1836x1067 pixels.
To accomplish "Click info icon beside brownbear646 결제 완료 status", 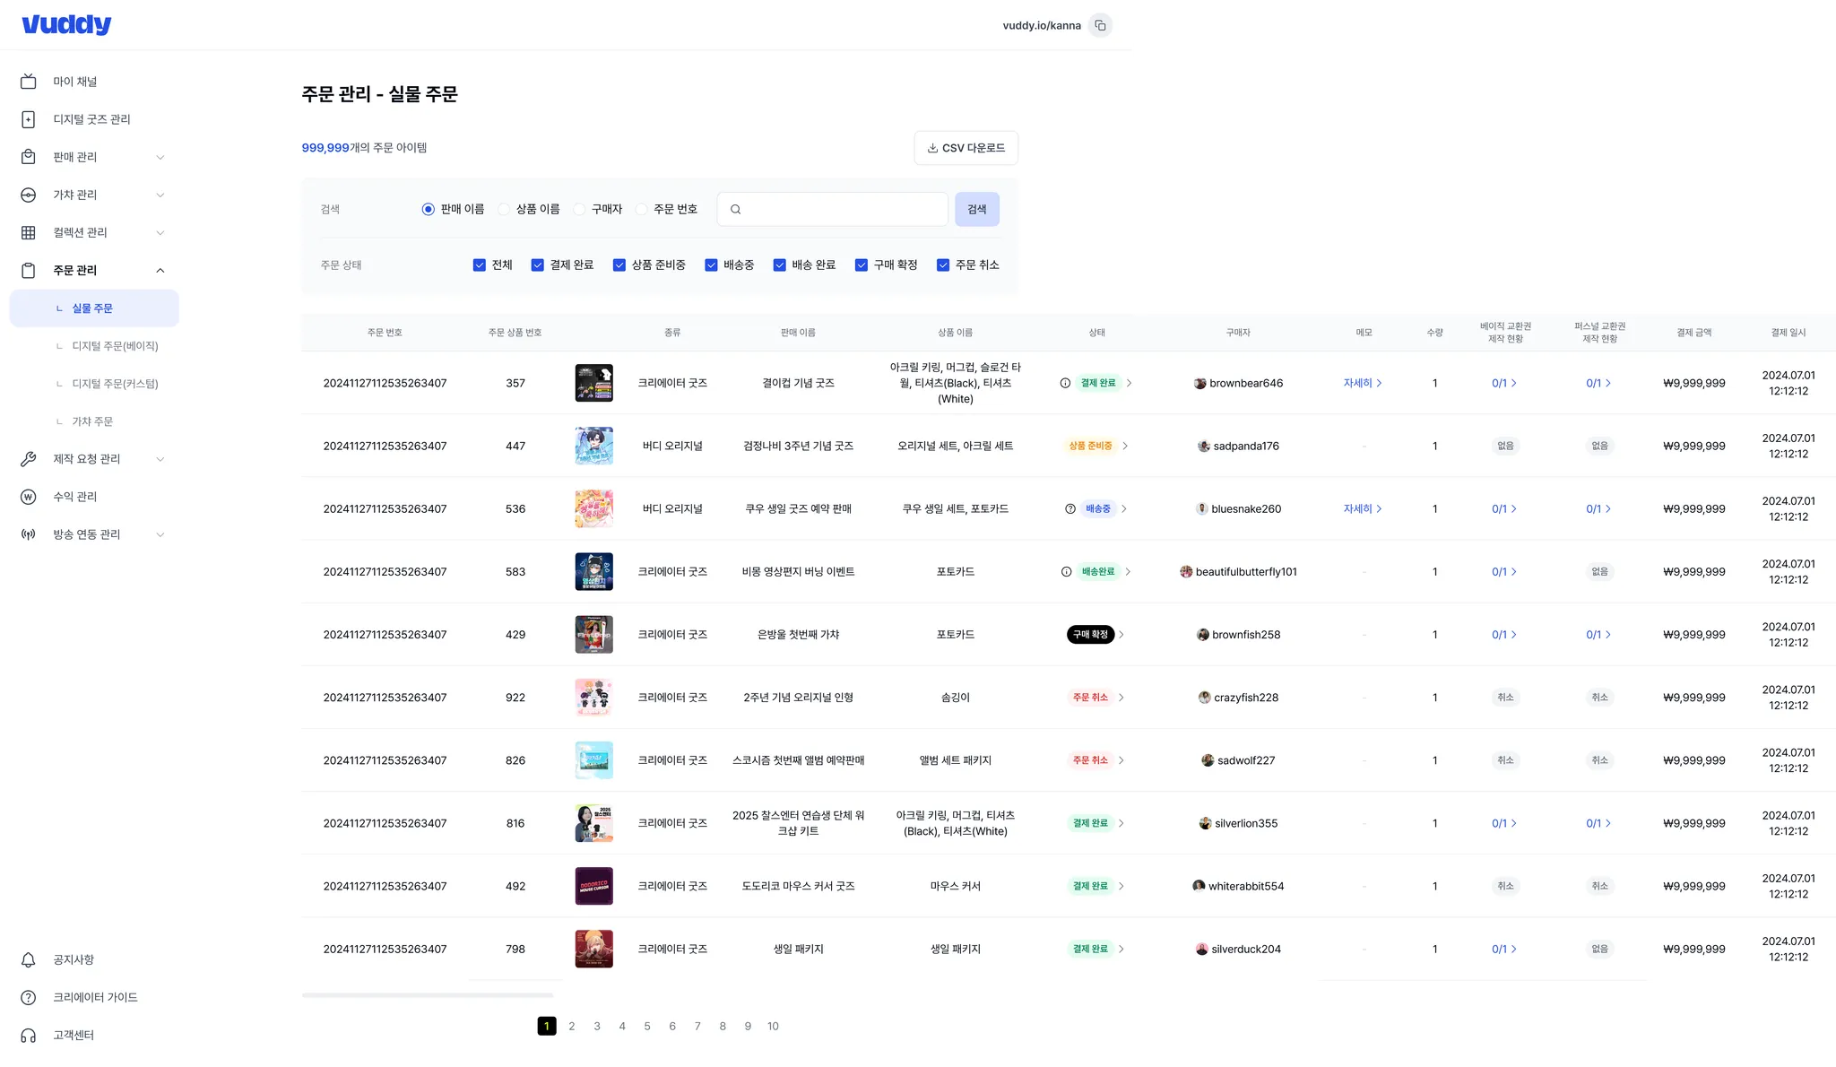I will 1065,383.
